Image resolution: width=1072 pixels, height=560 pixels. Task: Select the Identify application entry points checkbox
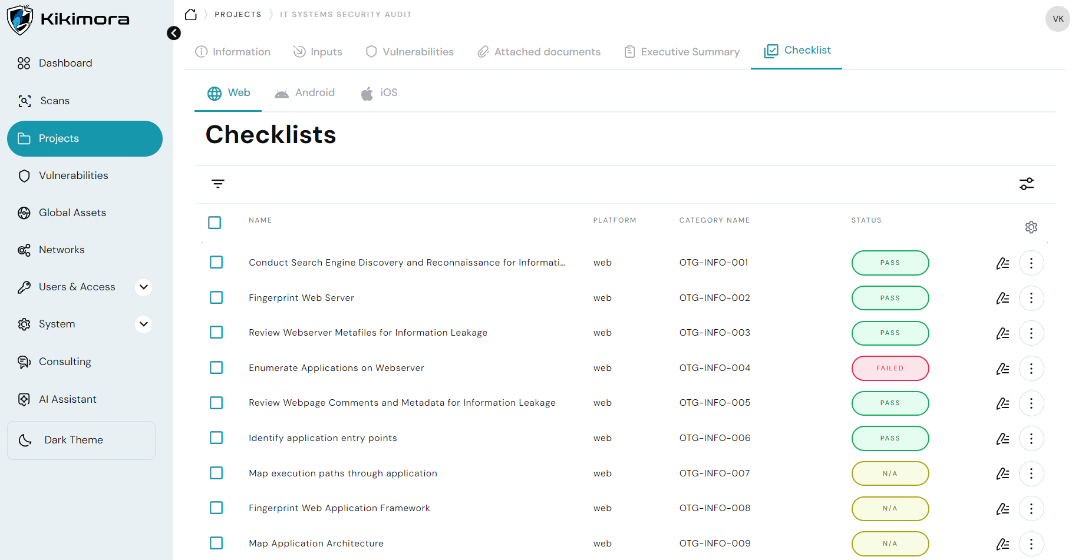click(x=216, y=438)
